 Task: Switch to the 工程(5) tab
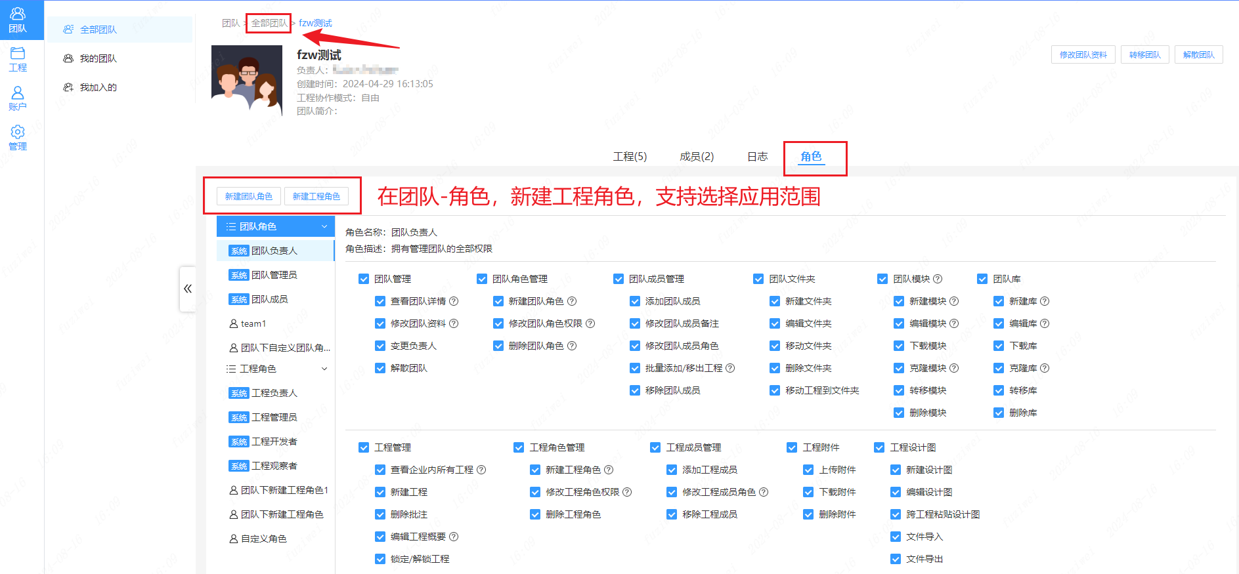(x=630, y=156)
